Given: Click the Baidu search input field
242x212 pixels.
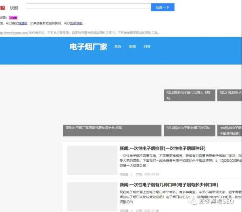Looking at the screenshot, I should pos(88,6).
